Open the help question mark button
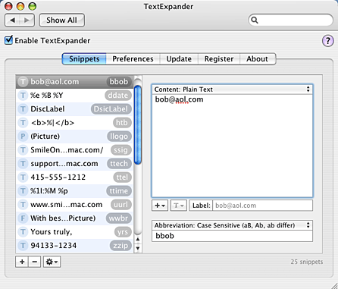The height and width of the screenshot is (289, 338). point(328,41)
